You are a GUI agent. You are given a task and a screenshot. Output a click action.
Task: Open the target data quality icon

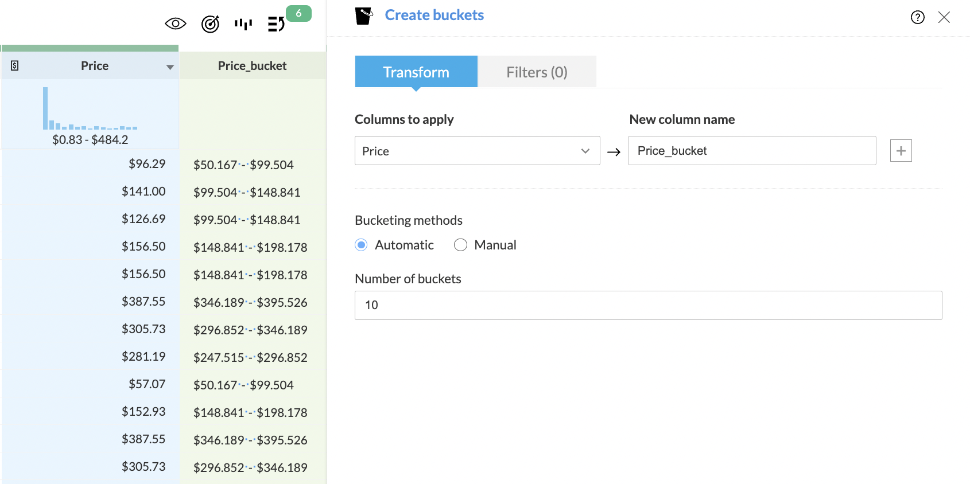210,24
